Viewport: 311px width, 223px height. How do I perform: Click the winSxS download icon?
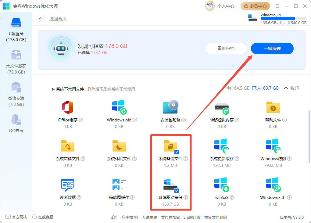click(x=222, y=185)
